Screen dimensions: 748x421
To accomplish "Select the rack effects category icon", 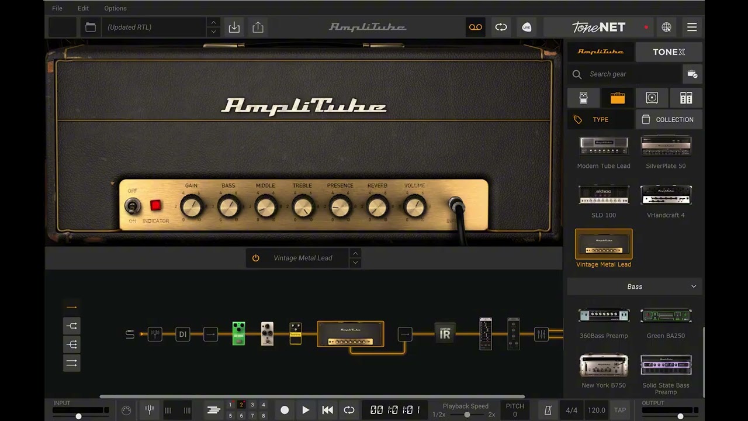I will pos(686,98).
